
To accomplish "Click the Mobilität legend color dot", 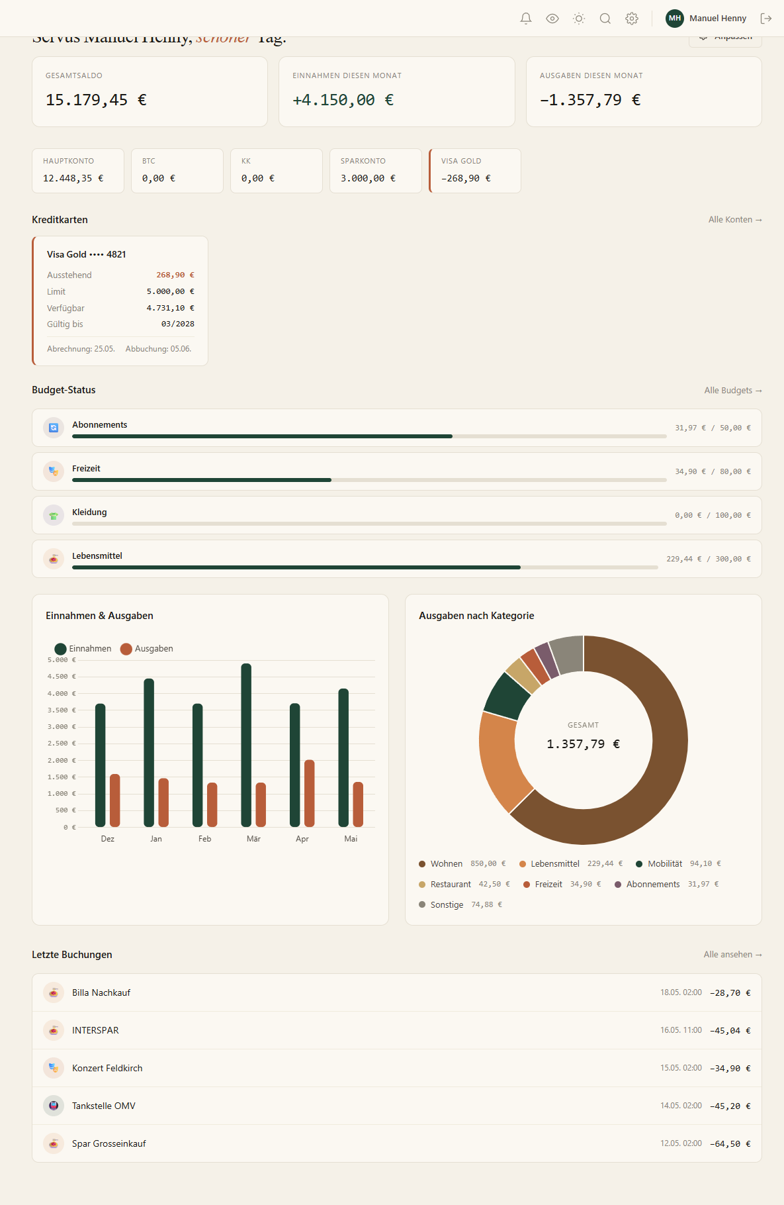I will click(x=639, y=864).
